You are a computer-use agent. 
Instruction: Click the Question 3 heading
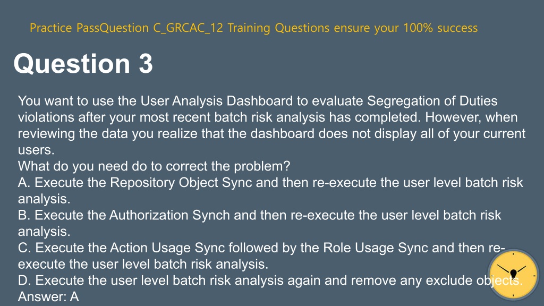83,64
